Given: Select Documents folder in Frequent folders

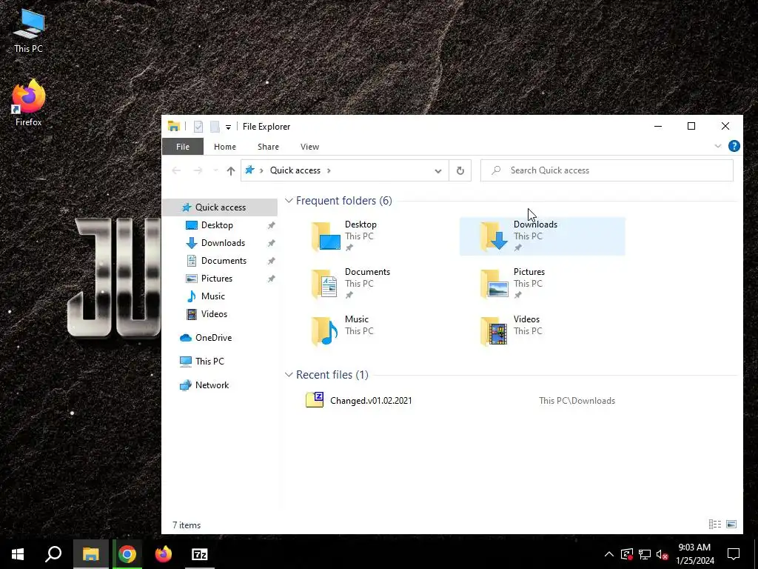Looking at the screenshot, I should 374,284.
